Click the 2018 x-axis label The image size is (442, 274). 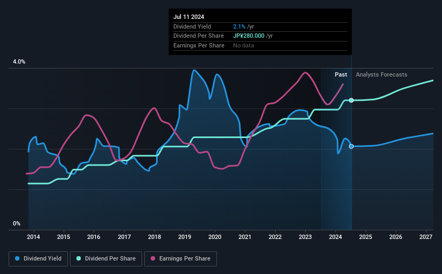click(155, 237)
